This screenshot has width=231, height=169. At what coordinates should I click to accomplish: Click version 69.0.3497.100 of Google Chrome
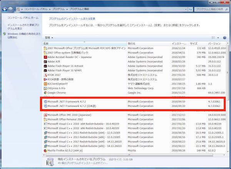click(216, 93)
